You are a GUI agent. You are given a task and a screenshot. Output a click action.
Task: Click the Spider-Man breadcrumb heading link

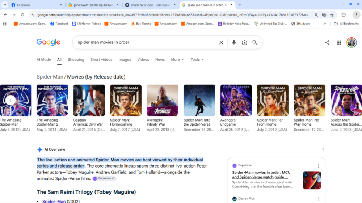click(x=50, y=77)
